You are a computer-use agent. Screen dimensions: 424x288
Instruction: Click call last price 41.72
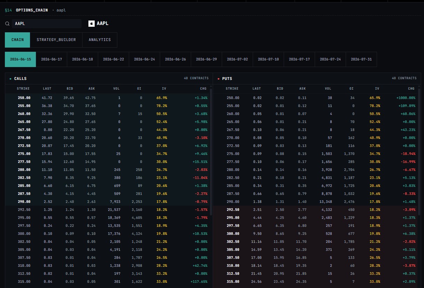tap(47, 98)
